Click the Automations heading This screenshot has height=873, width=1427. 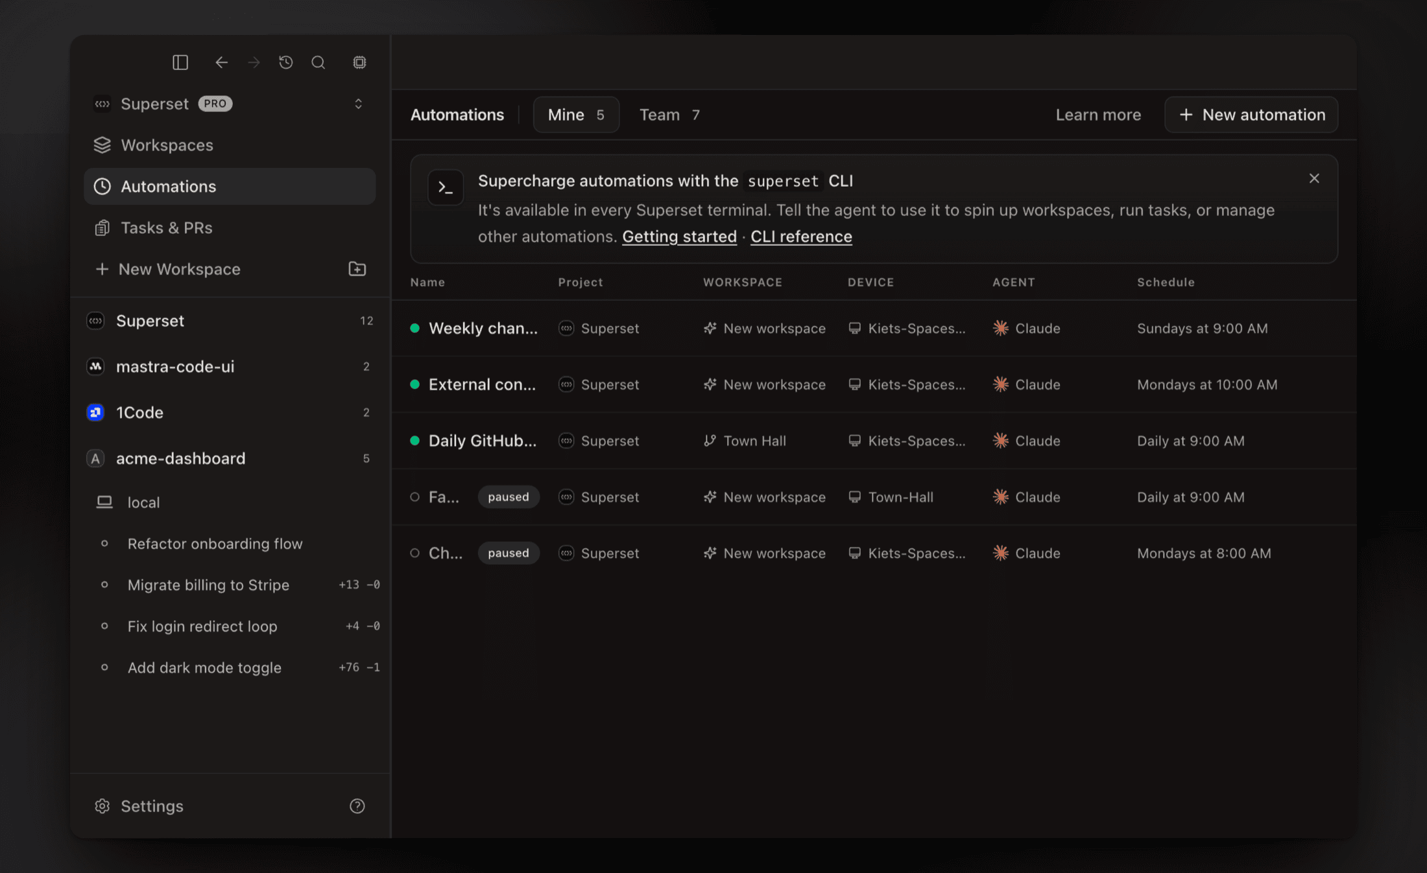pyautogui.click(x=457, y=115)
